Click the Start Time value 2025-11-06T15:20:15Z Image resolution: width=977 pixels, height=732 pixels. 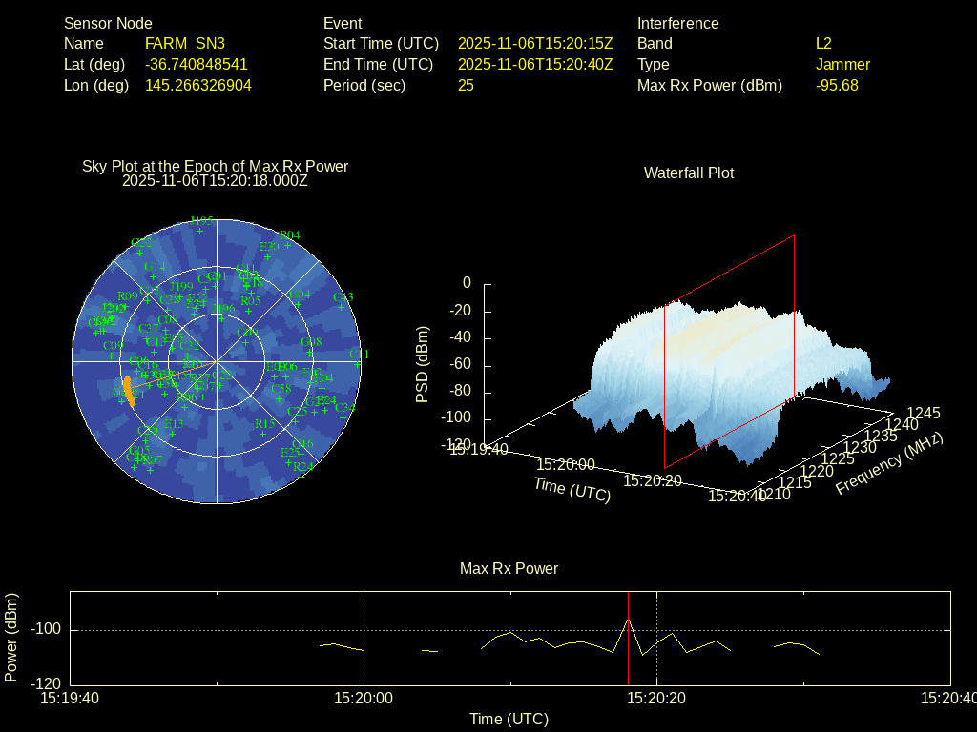tap(535, 44)
